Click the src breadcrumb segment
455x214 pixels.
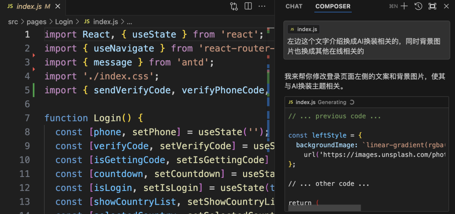pos(13,22)
